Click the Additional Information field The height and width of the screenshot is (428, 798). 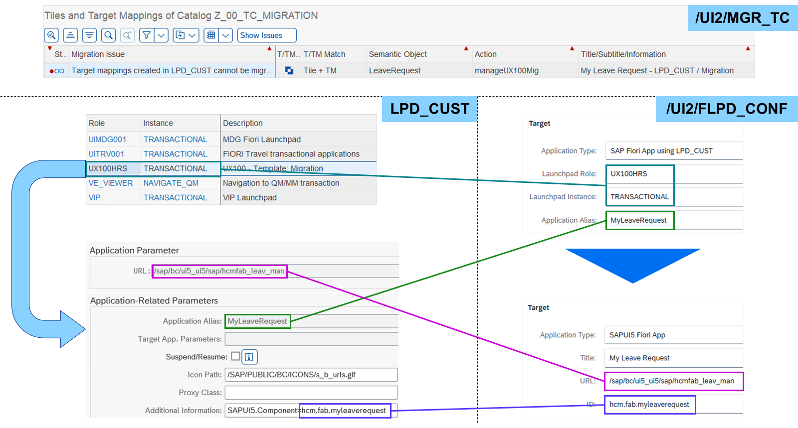311,411
